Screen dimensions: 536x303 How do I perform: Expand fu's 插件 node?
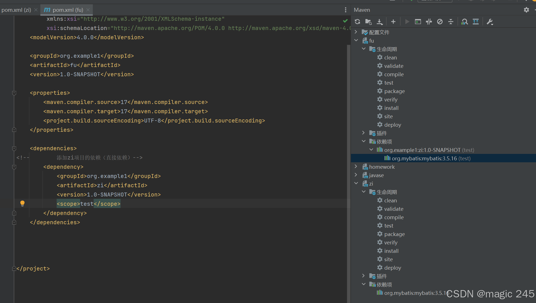[364, 133]
